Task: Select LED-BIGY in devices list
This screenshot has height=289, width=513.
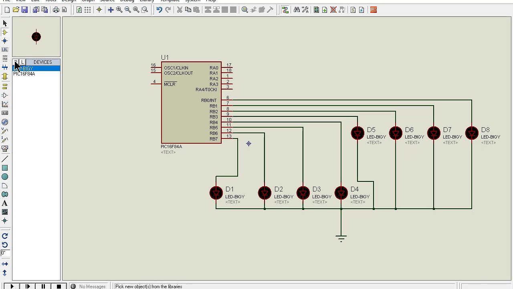Action: 36,69
